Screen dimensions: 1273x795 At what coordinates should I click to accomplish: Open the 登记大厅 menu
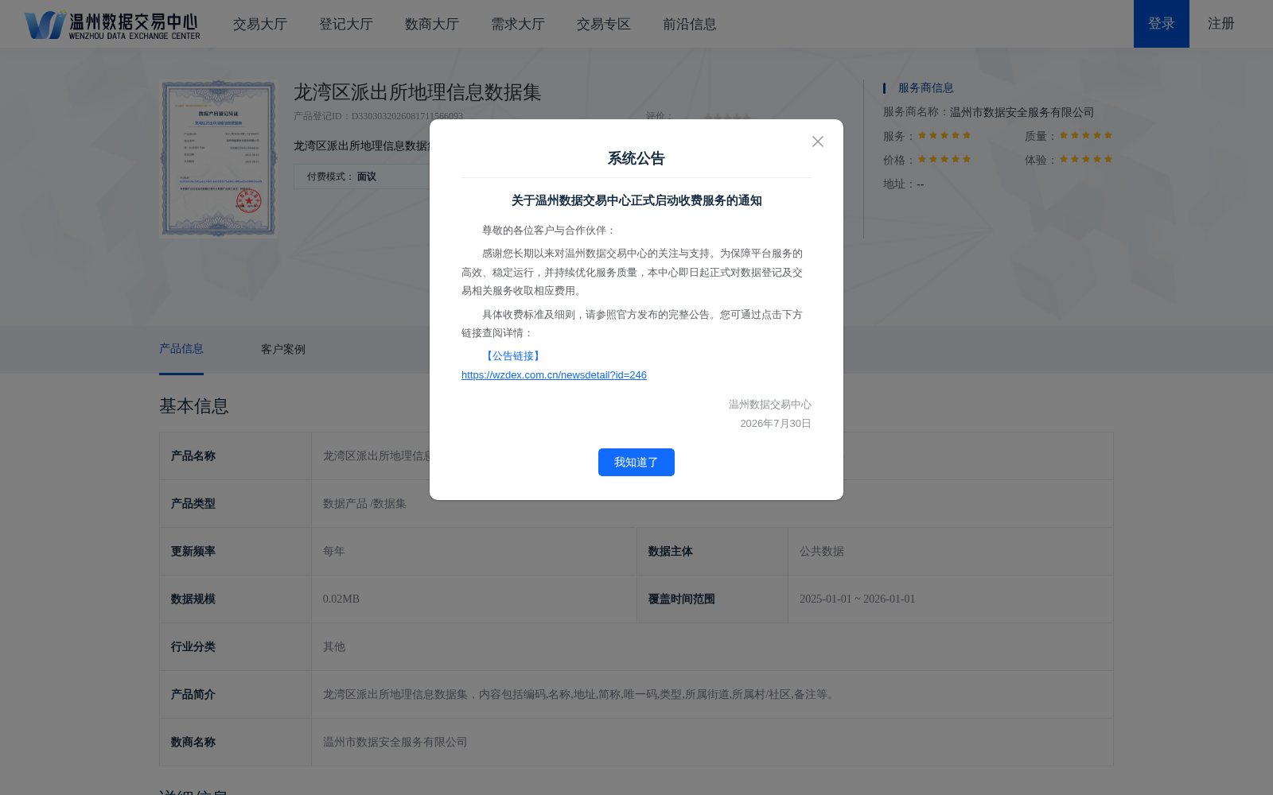coord(346,24)
